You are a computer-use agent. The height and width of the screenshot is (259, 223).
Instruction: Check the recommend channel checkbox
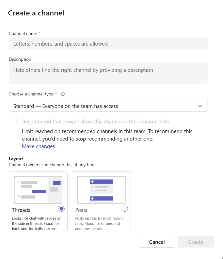pyautogui.click(x=15, y=122)
